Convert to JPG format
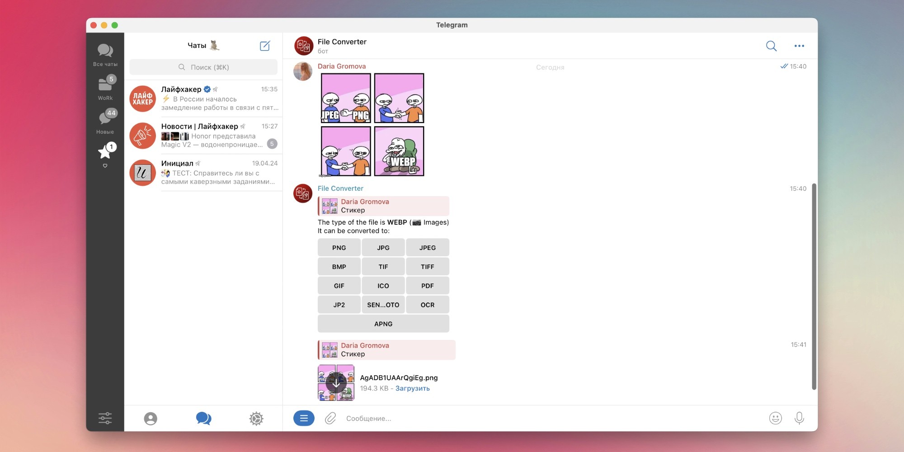Viewport: 904px width, 452px height. pyautogui.click(x=383, y=248)
